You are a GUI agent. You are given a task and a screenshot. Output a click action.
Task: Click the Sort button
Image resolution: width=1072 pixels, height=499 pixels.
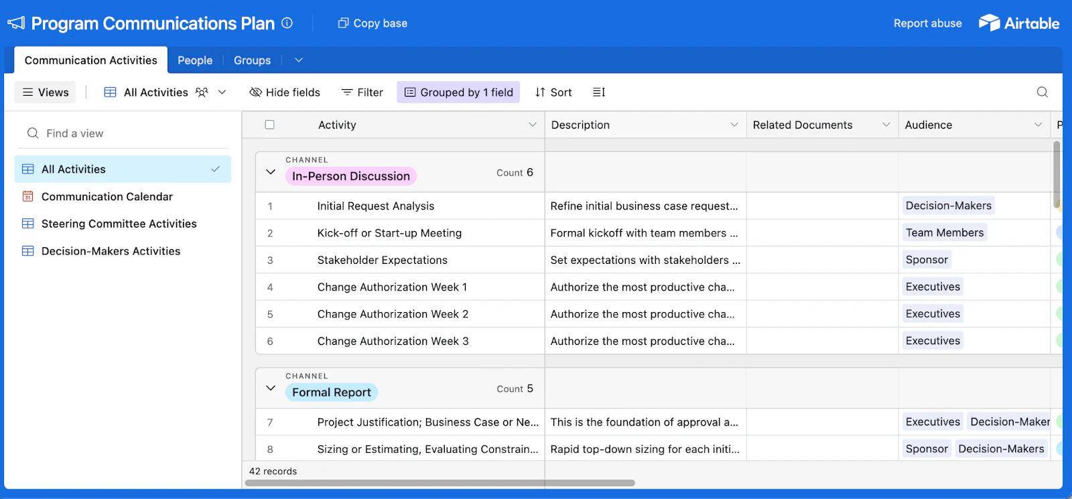[553, 92]
